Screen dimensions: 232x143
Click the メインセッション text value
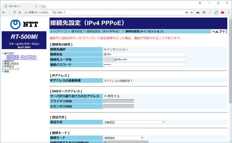pos(116,49)
